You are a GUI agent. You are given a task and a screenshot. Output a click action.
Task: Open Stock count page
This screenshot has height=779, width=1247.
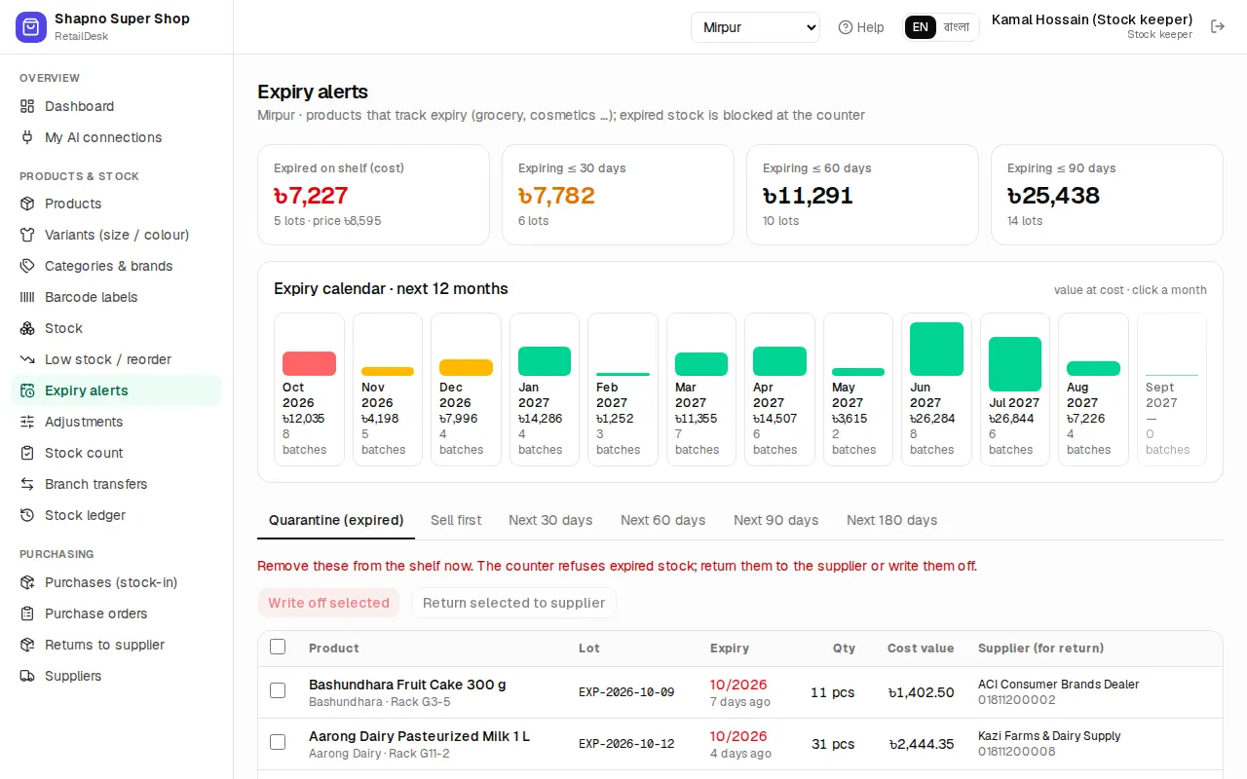tap(117, 453)
